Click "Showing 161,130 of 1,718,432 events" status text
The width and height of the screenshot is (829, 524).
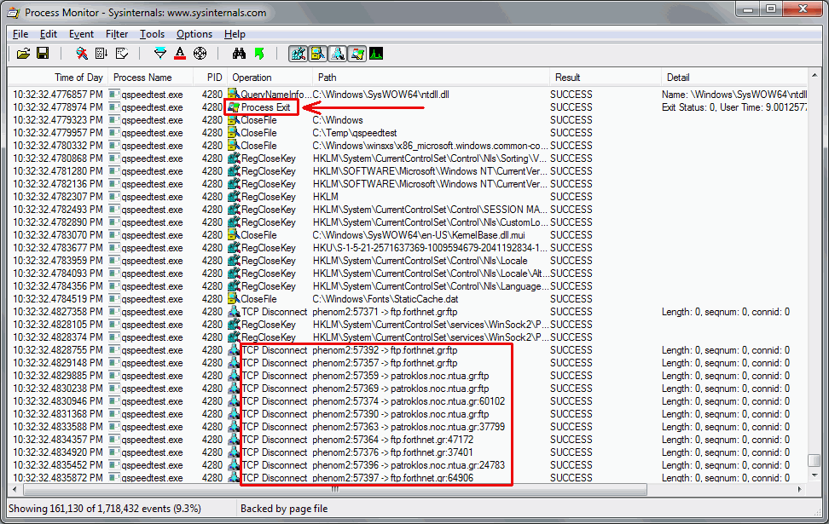pyautogui.click(x=105, y=509)
